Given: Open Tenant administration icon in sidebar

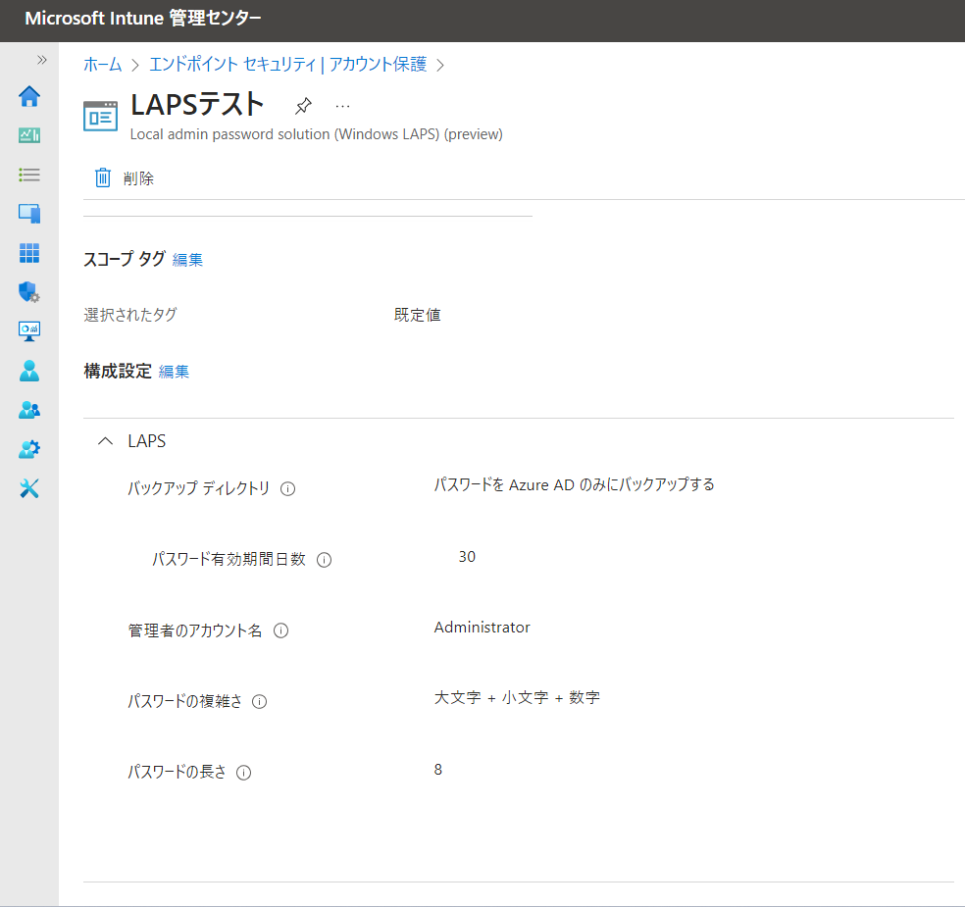Looking at the screenshot, I should point(29,449).
